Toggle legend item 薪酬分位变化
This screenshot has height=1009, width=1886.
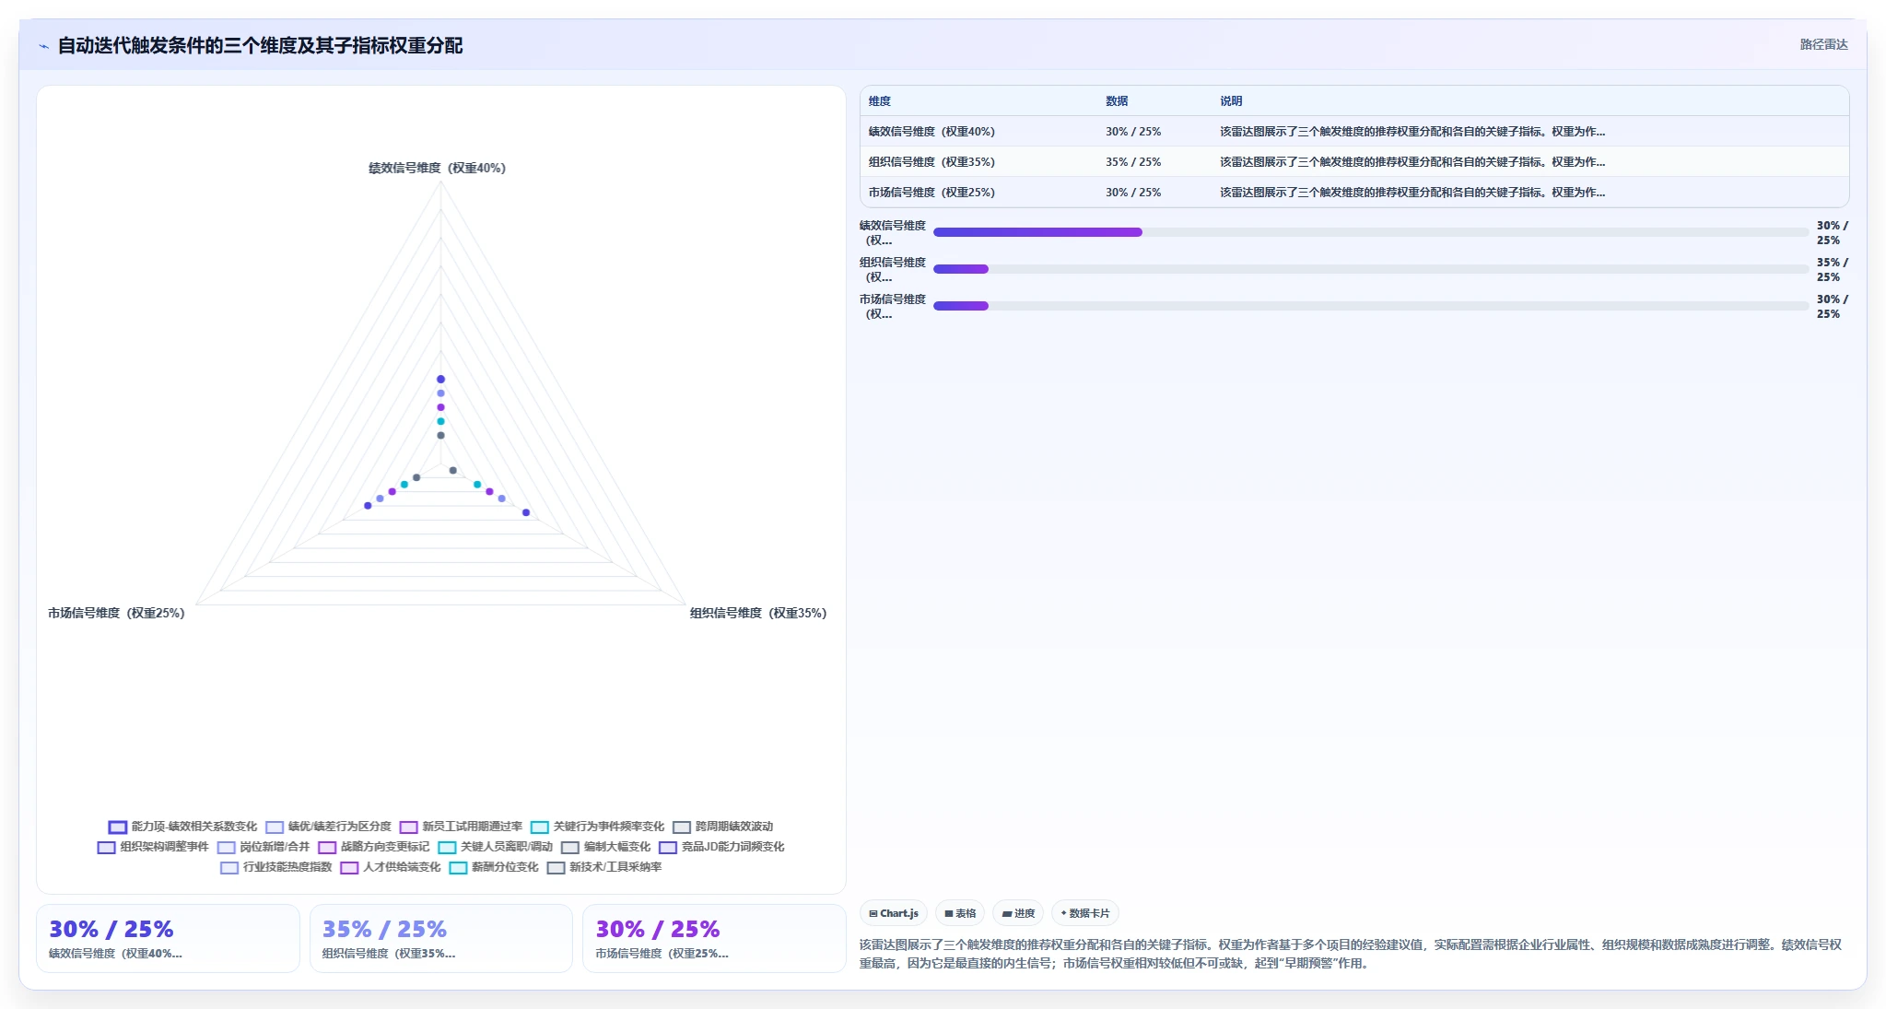click(x=493, y=867)
